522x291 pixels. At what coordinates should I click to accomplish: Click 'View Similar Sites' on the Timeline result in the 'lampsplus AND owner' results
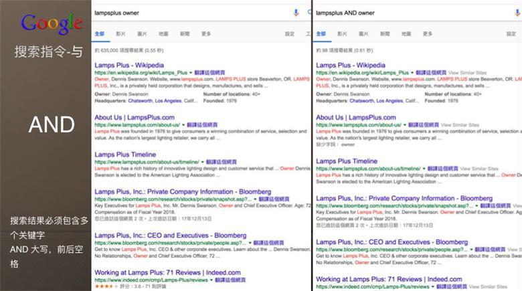tap(479, 169)
